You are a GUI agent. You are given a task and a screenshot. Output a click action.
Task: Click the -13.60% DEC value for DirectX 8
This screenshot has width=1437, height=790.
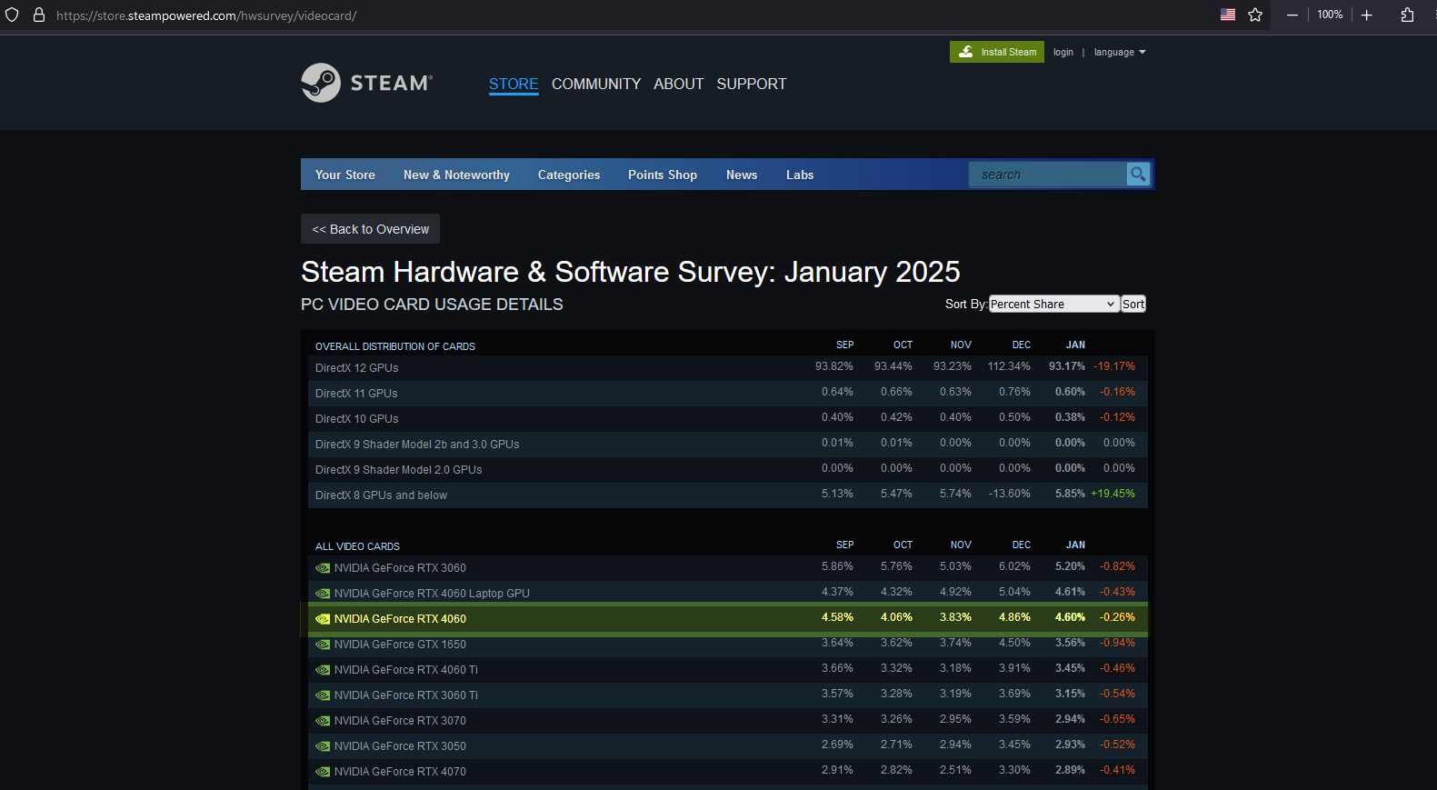pos(1010,494)
